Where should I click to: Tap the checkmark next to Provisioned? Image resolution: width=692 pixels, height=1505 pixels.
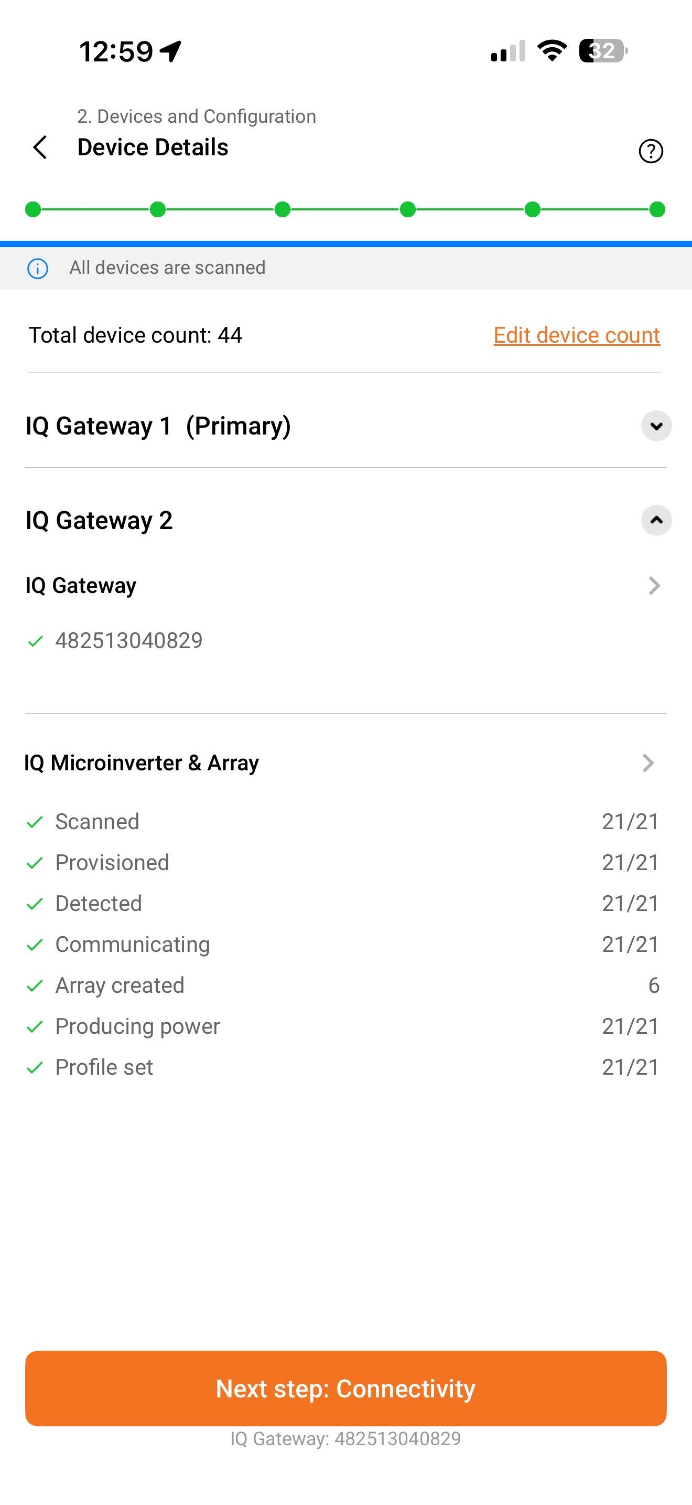(35, 863)
